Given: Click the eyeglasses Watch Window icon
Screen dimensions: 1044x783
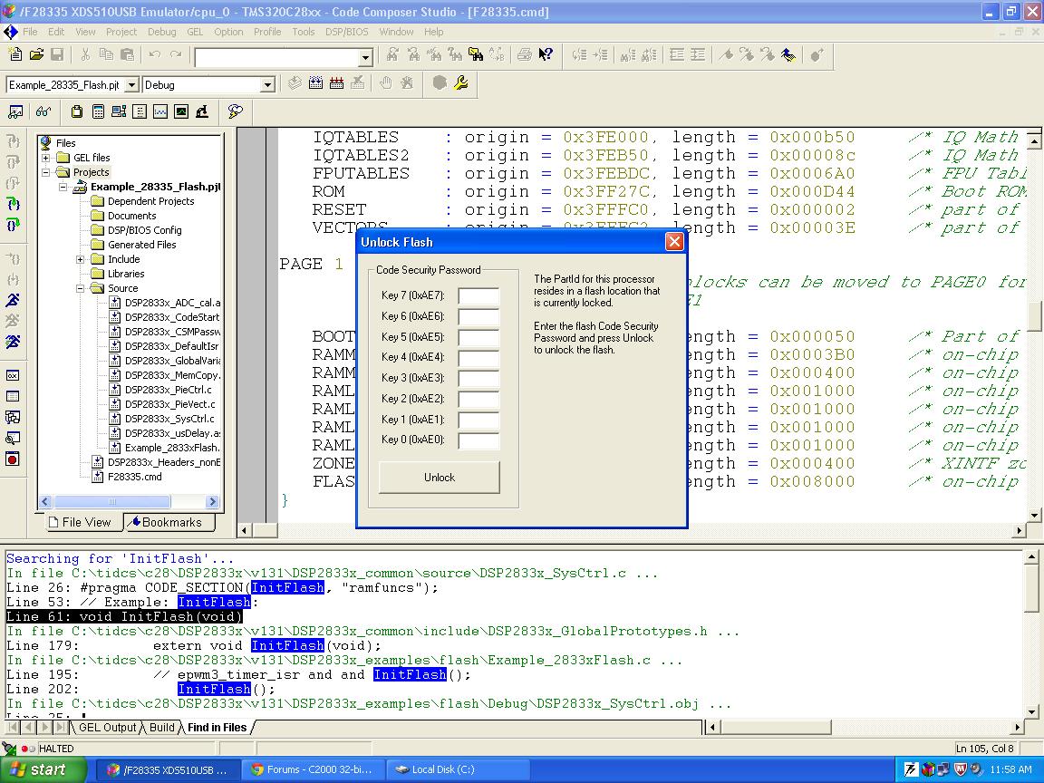Looking at the screenshot, I should 43,111.
